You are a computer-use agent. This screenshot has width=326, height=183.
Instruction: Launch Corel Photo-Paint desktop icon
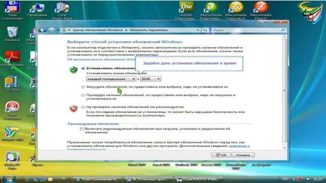click(62, 10)
